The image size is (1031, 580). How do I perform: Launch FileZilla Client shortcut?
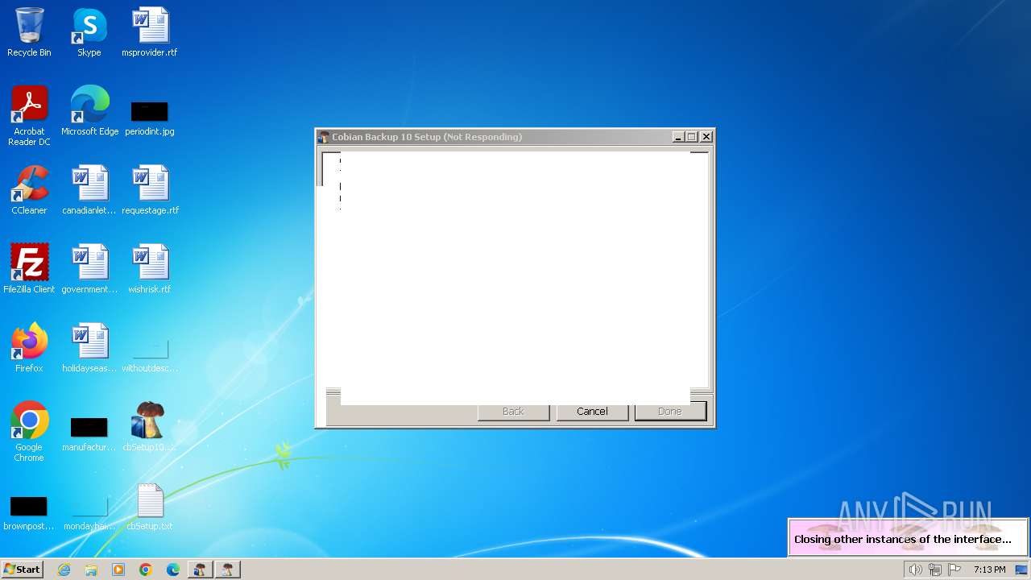tap(29, 269)
